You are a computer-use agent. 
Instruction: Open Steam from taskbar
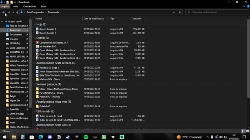click(x=68, y=137)
